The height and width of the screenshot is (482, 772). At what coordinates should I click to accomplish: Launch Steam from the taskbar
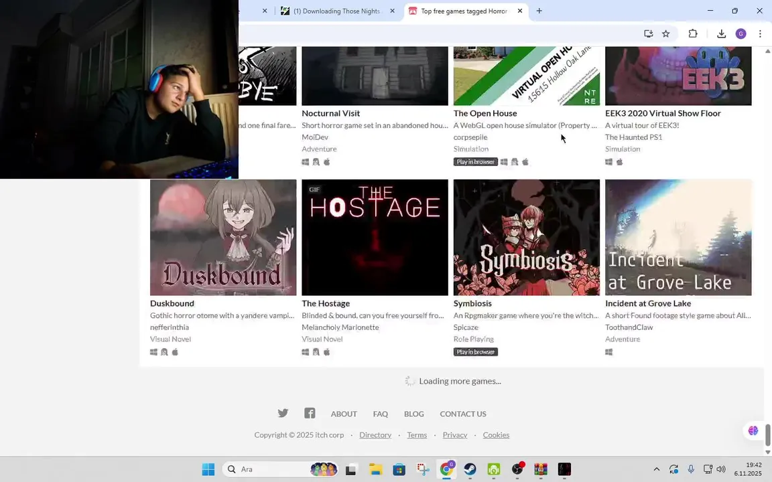click(470, 469)
